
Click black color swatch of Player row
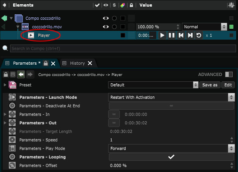123,35
